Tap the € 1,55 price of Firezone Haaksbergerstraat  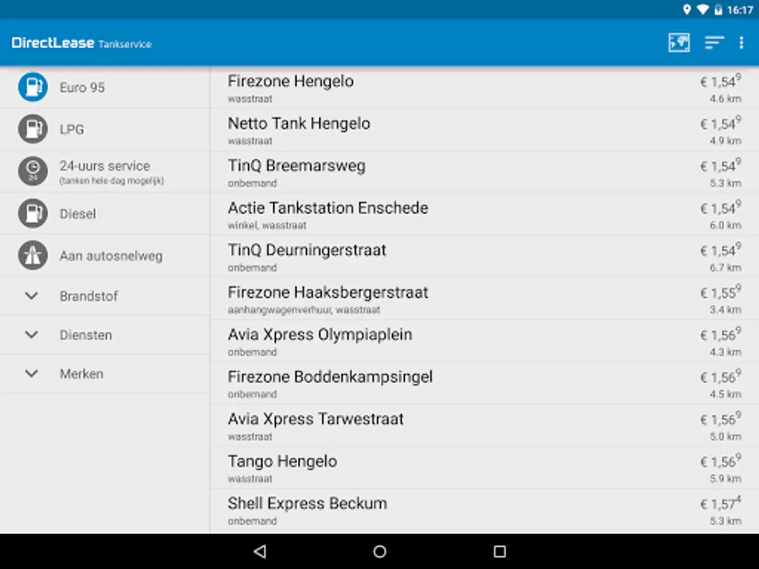[x=720, y=292]
